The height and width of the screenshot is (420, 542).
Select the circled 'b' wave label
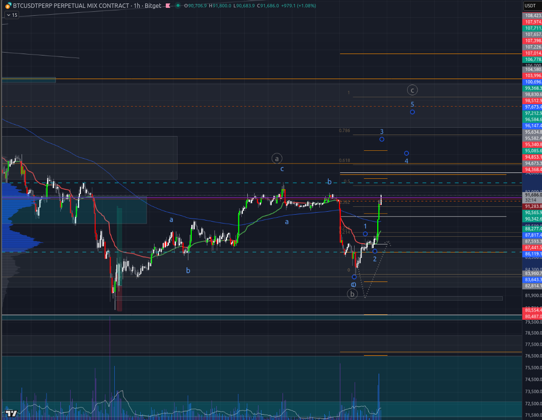click(352, 294)
